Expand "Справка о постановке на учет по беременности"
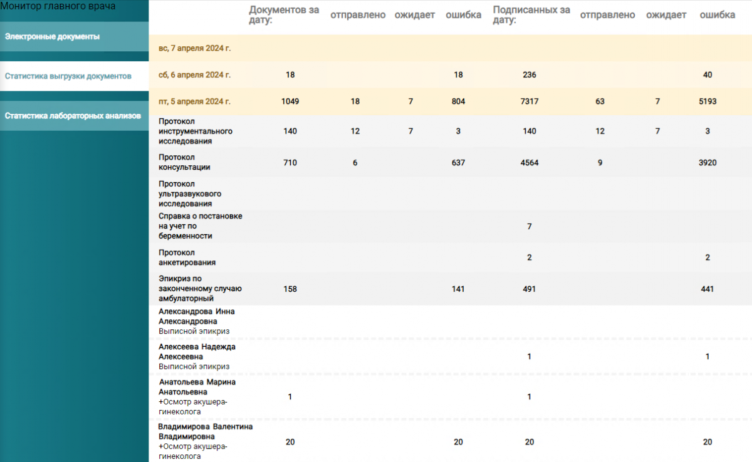The image size is (752, 462). [450, 226]
